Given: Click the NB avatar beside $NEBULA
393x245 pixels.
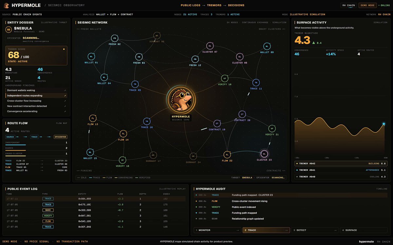Looking at the screenshot, I should [x=9, y=30].
